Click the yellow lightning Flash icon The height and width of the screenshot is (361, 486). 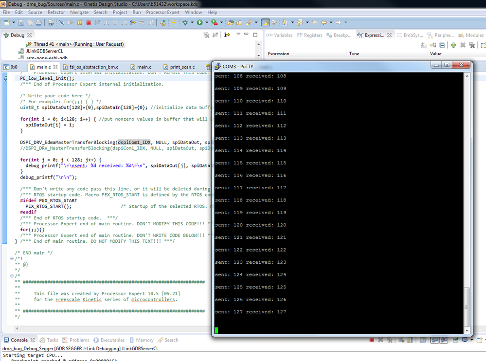tap(174, 22)
